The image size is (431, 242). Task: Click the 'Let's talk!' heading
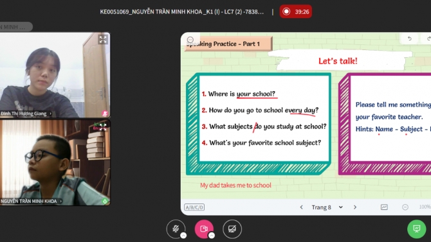coord(338,61)
